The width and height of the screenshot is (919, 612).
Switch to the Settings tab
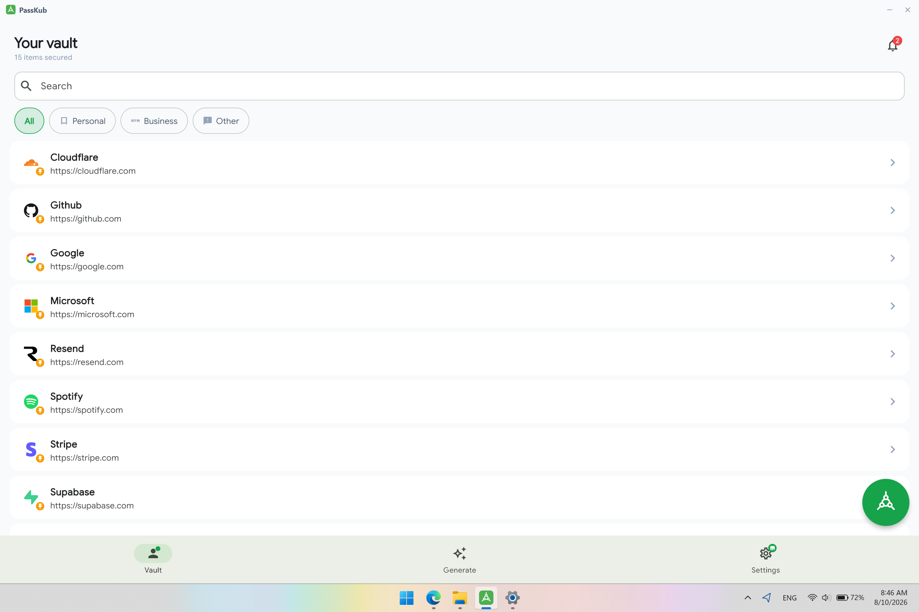[765, 559]
